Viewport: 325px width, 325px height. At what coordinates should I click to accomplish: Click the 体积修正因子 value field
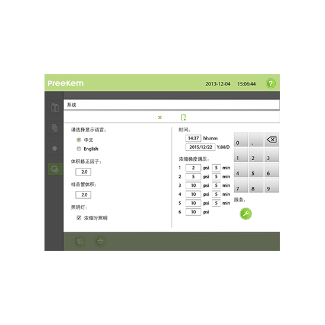coord(83,172)
